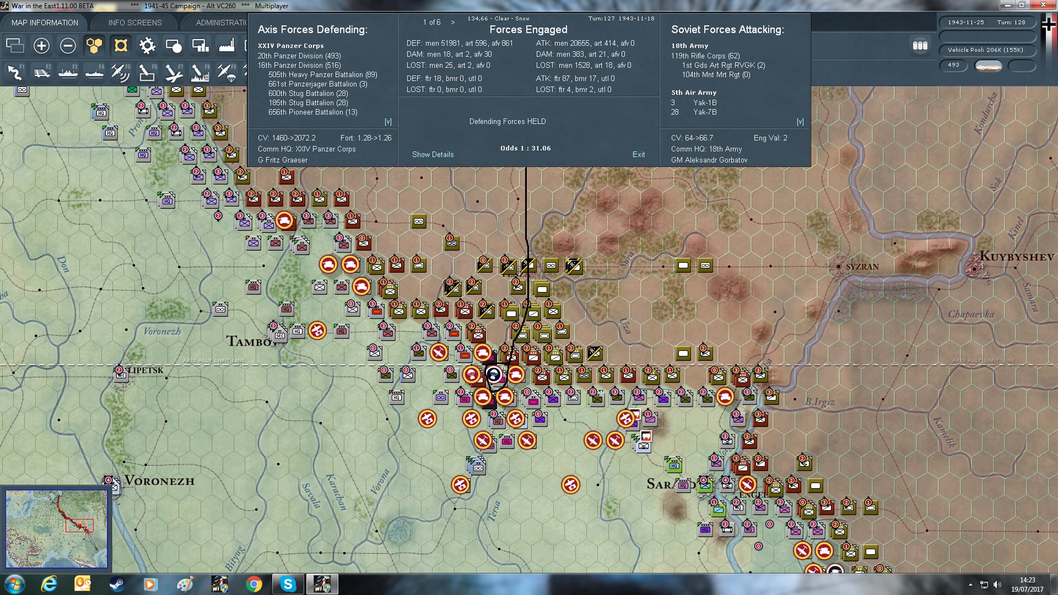The height and width of the screenshot is (595, 1058).
Task: Click the overlapping windows map view icon
Action: coord(15,46)
